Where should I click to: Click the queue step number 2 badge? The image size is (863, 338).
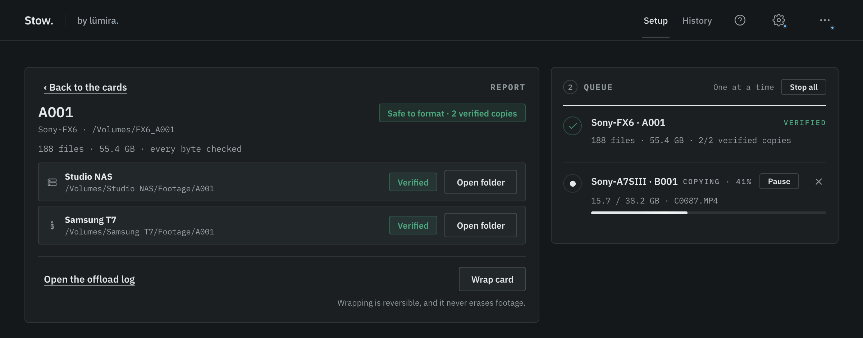(x=570, y=87)
